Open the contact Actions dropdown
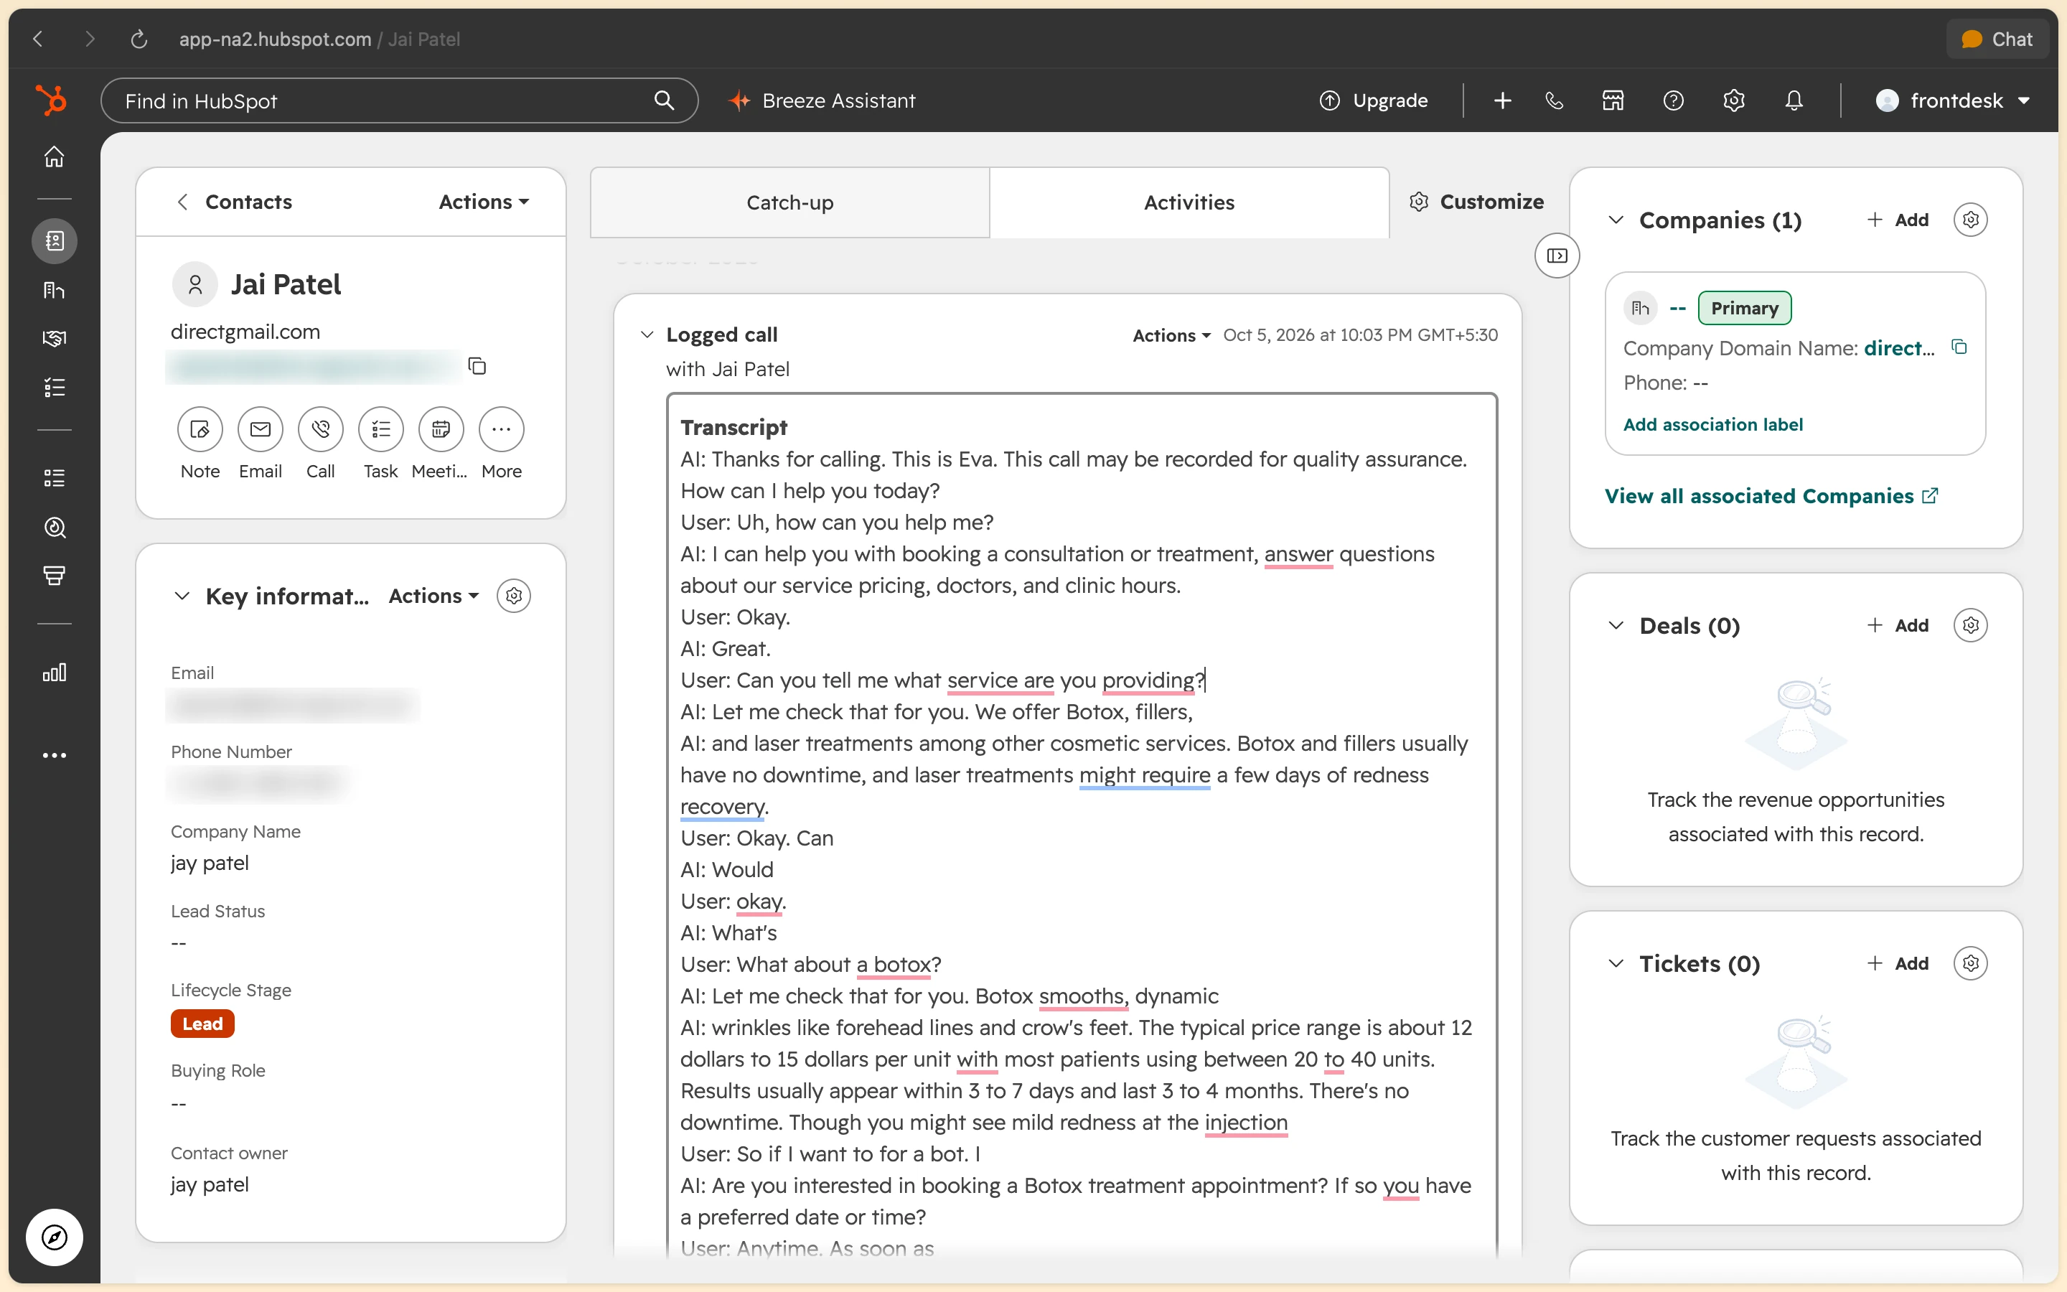Image resolution: width=2067 pixels, height=1292 pixels. 484,202
